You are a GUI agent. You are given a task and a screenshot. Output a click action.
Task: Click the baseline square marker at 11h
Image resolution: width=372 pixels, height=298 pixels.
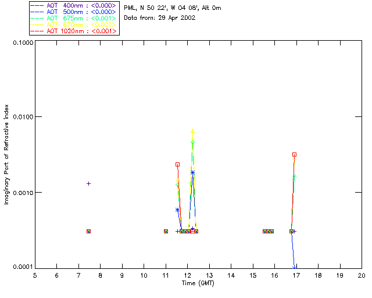(x=166, y=231)
